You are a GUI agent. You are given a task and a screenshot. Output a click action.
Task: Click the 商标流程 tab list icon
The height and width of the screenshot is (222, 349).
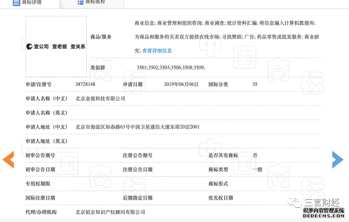(80, 2)
